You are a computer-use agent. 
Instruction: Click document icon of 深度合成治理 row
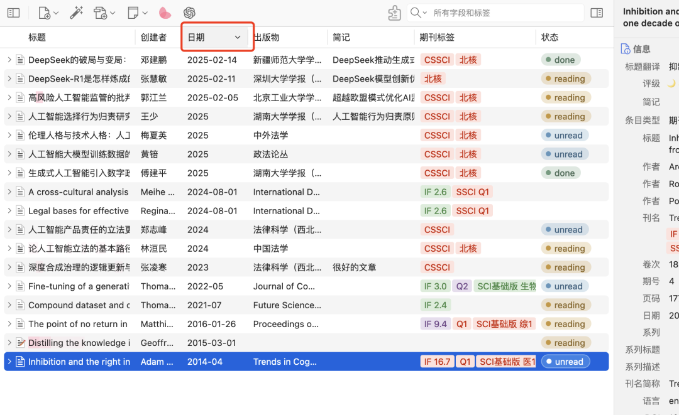20,267
